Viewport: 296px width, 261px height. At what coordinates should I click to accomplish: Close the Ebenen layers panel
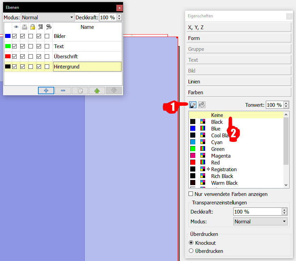click(x=119, y=7)
